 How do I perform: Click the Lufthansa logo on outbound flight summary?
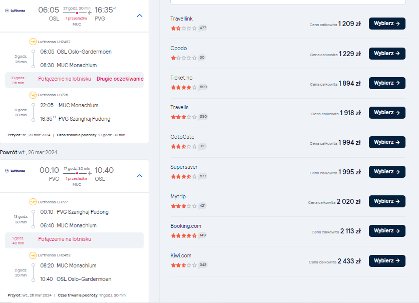pyautogui.click(x=15, y=11)
